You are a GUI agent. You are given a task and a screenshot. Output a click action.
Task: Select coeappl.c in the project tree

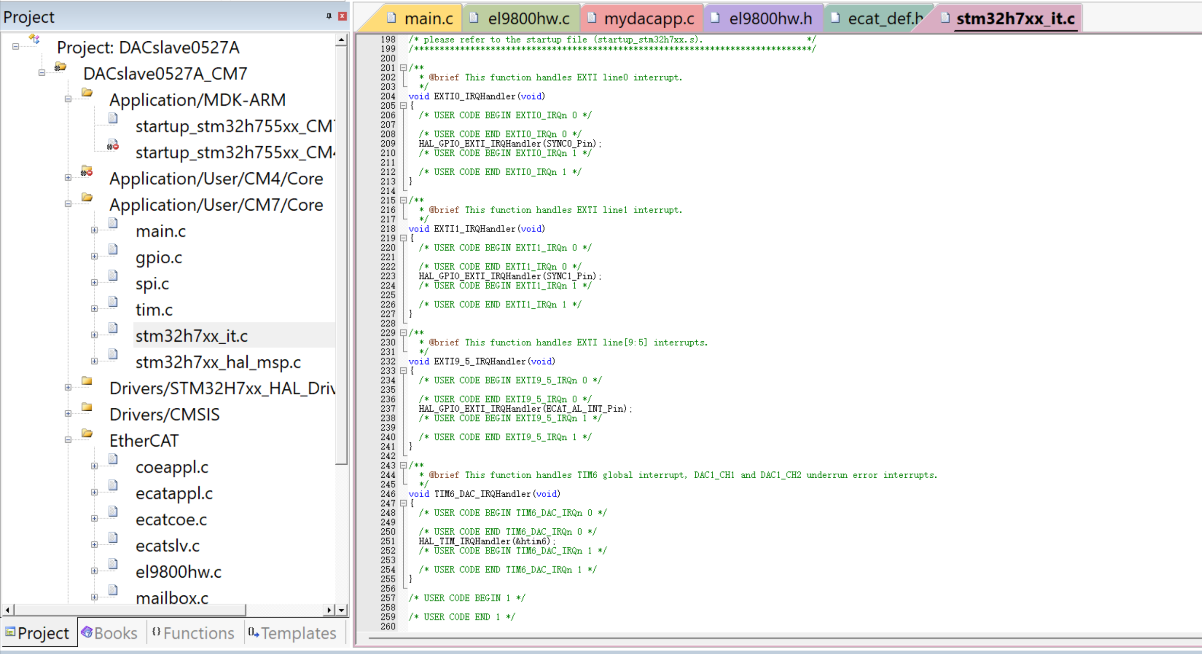point(172,467)
